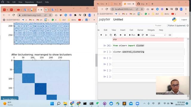This screenshot has width=191, height=107.
Task: Toggle Chrome side panel in scikit-learn window
Action: [85, 15]
